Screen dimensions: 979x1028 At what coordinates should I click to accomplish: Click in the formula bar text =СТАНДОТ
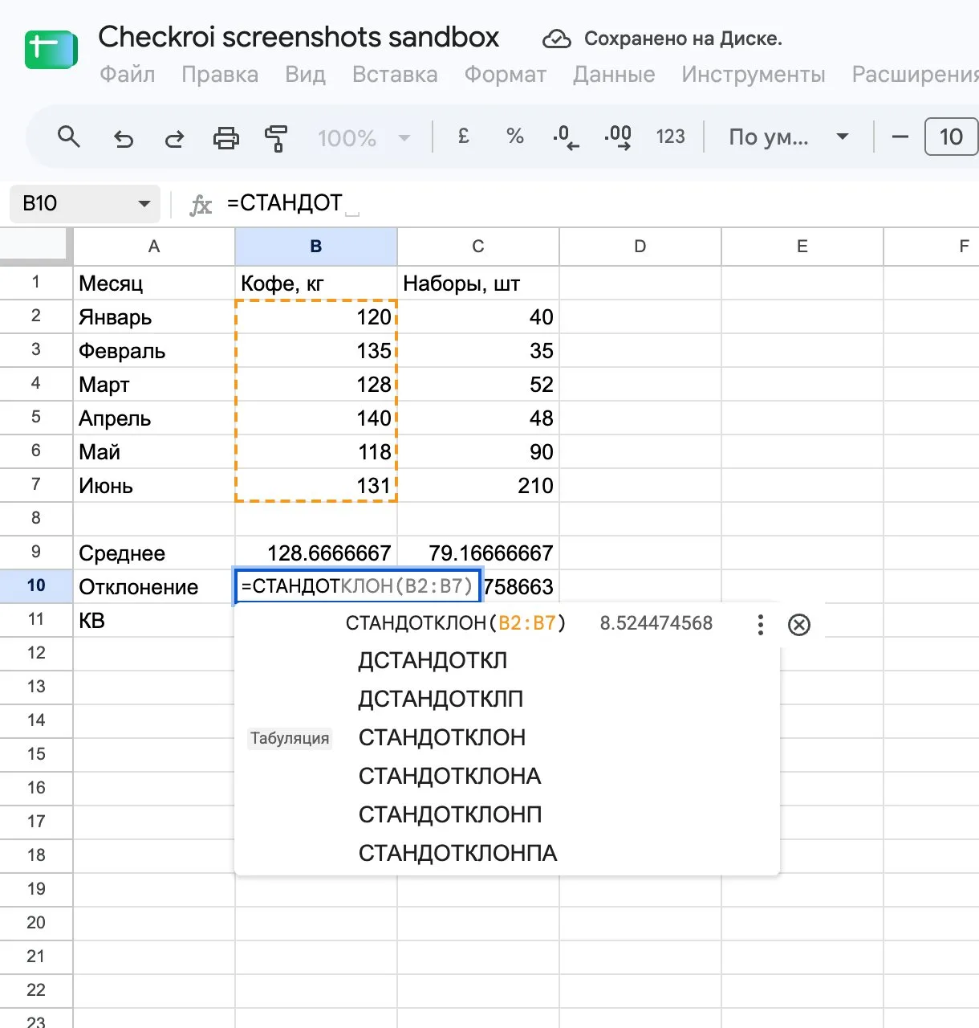[x=285, y=203]
